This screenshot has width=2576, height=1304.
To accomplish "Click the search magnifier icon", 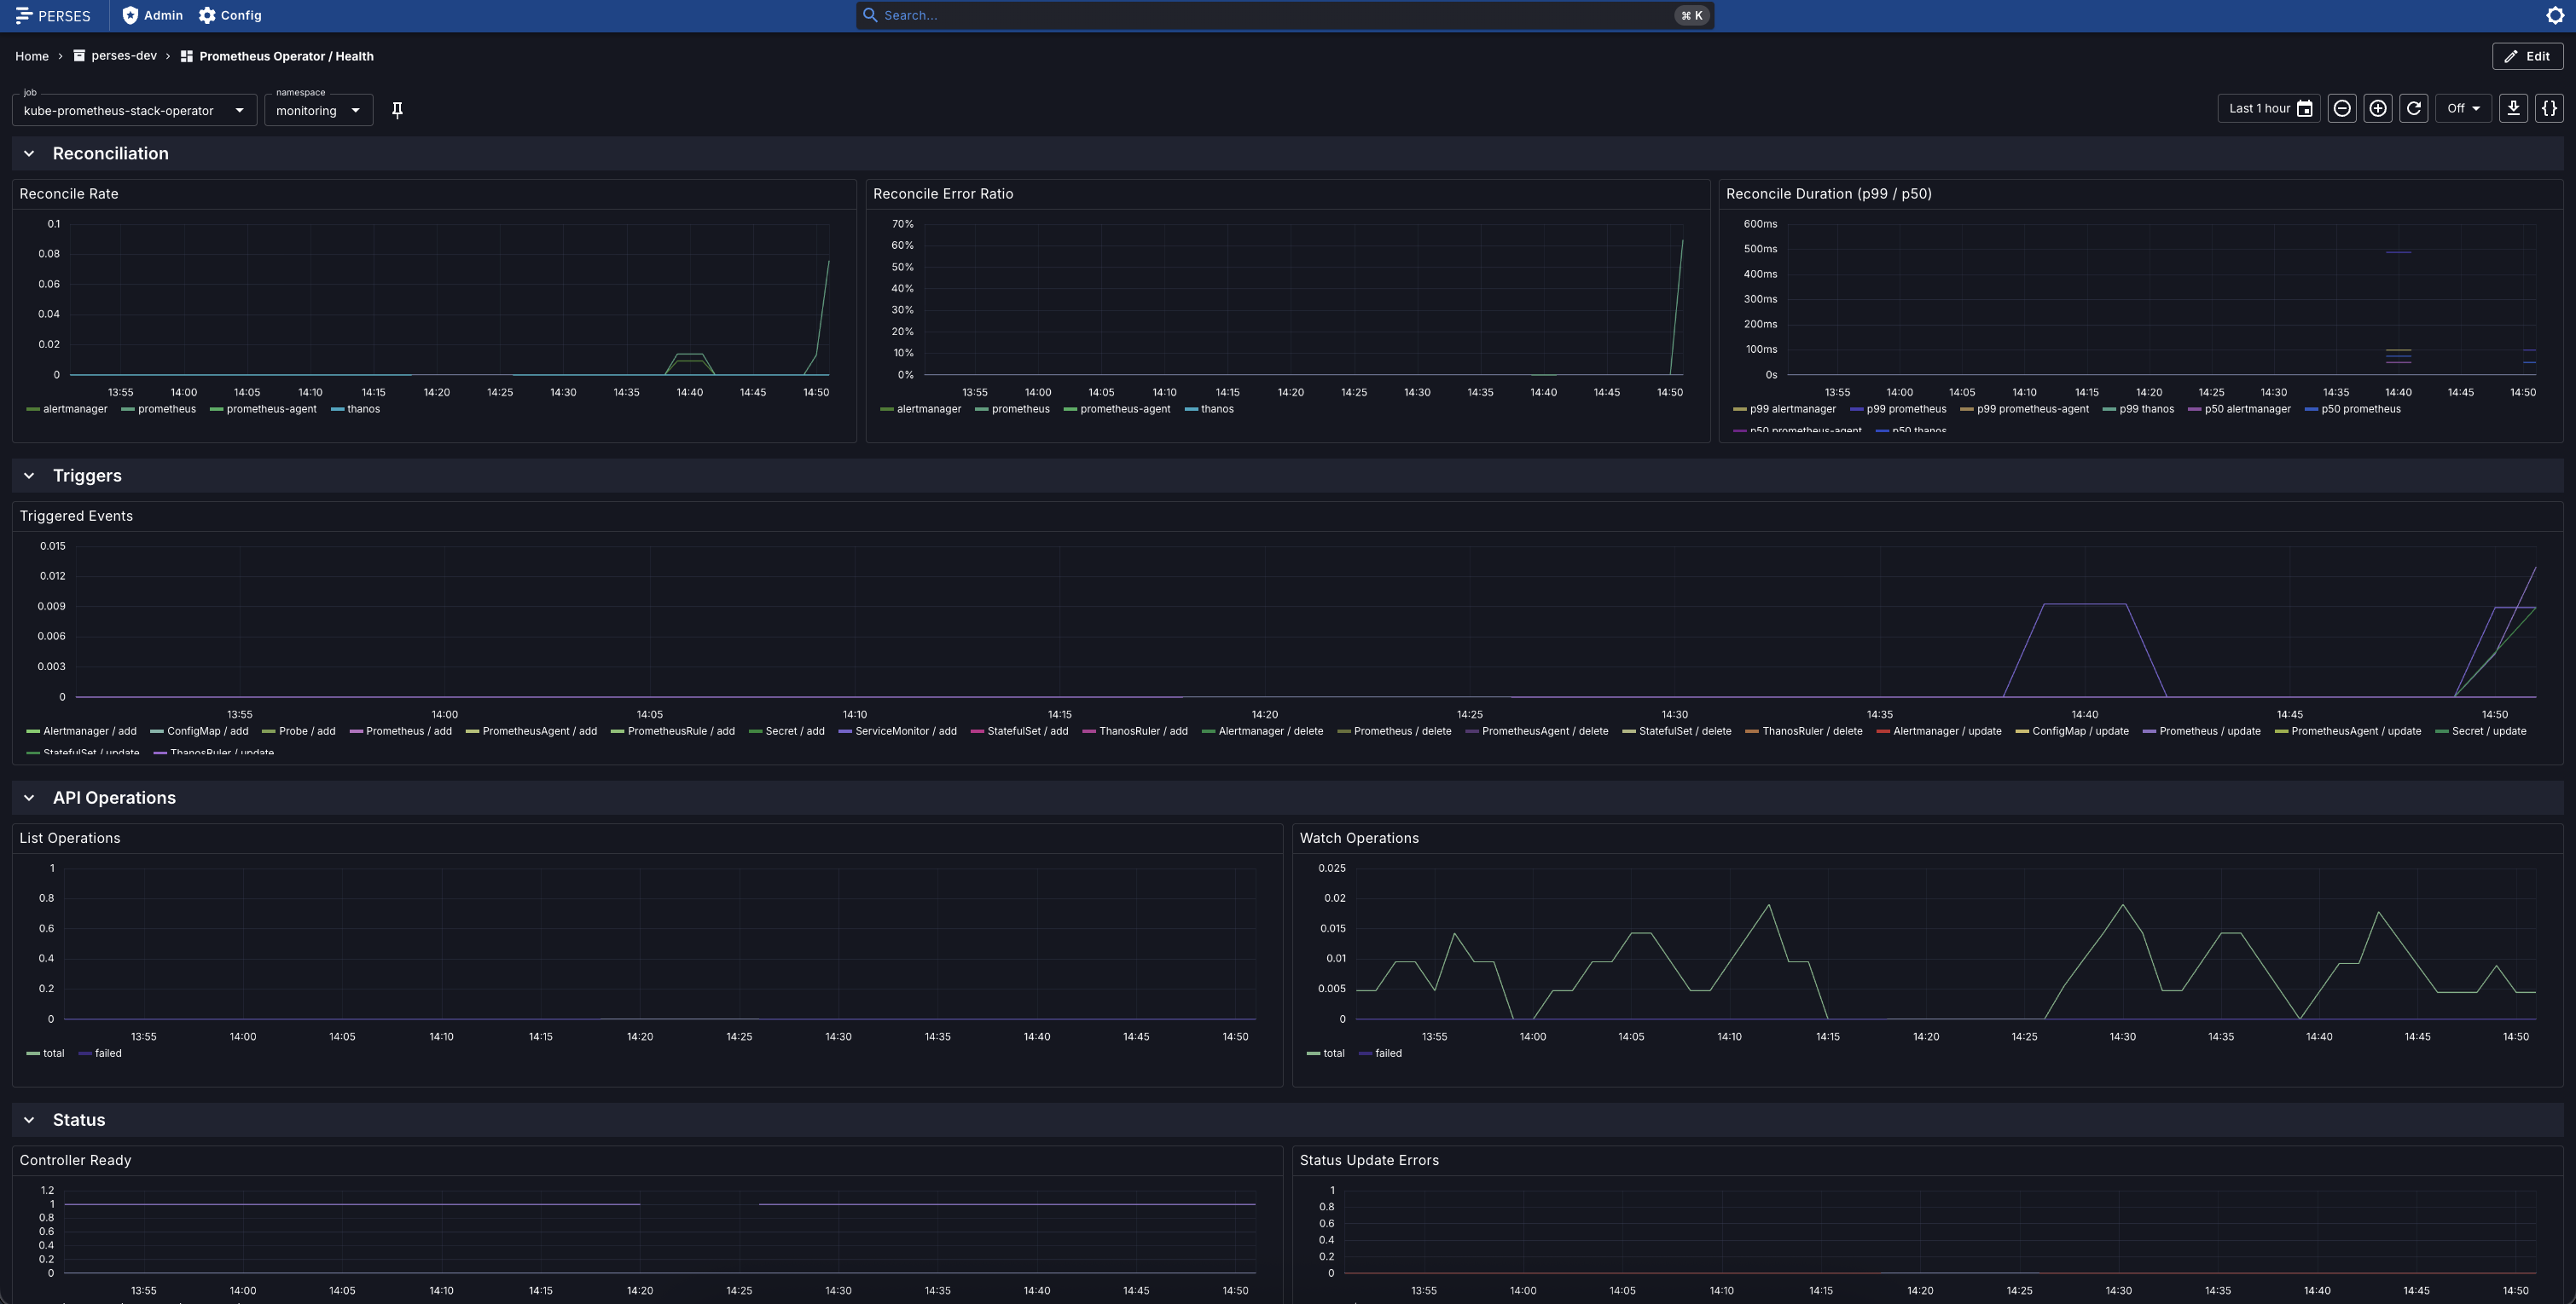I will pyautogui.click(x=870, y=15).
